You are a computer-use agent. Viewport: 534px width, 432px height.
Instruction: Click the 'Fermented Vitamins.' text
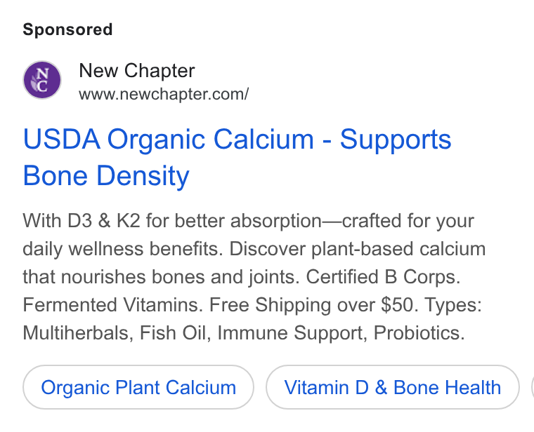pos(113,304)
